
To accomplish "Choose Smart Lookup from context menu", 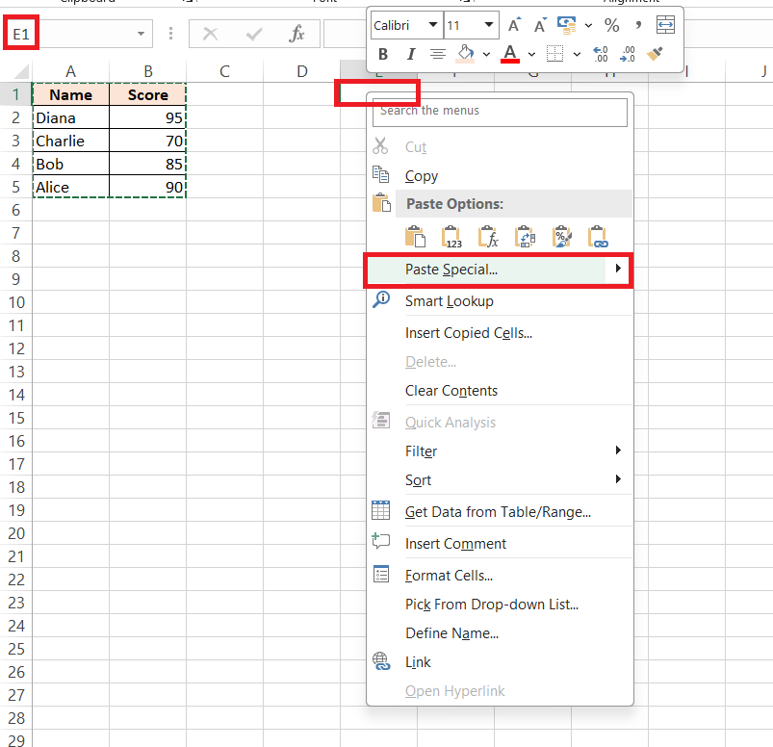I will click(x=500, y=300).
